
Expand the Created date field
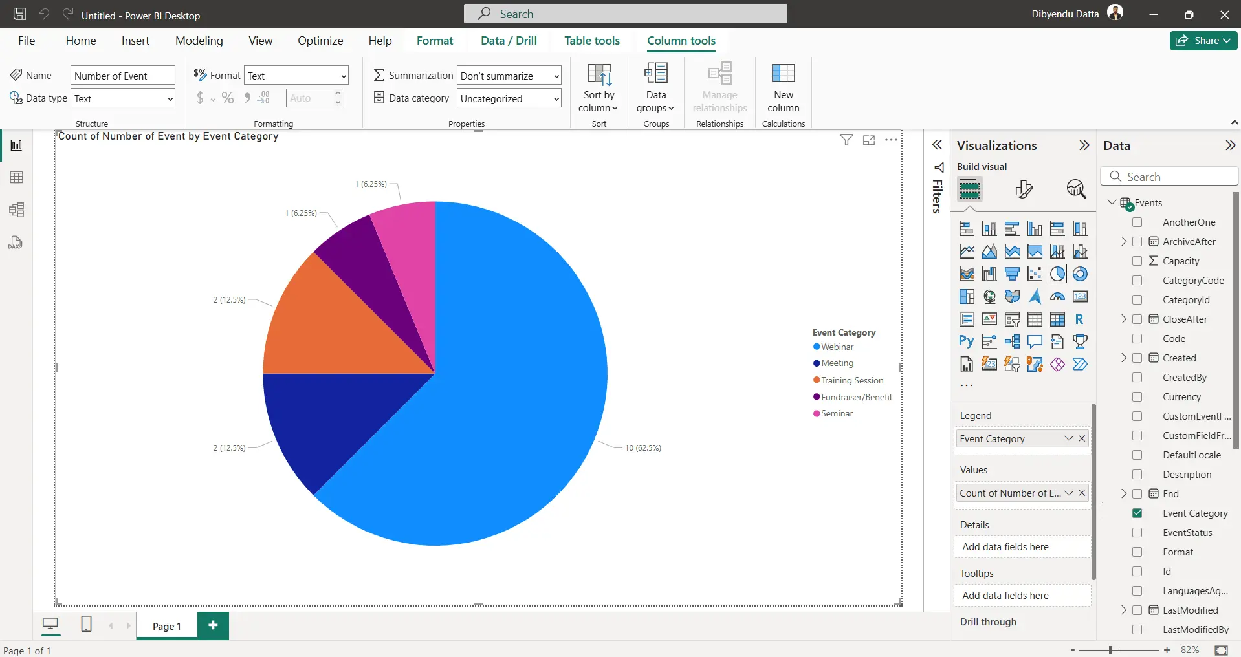1124,358
